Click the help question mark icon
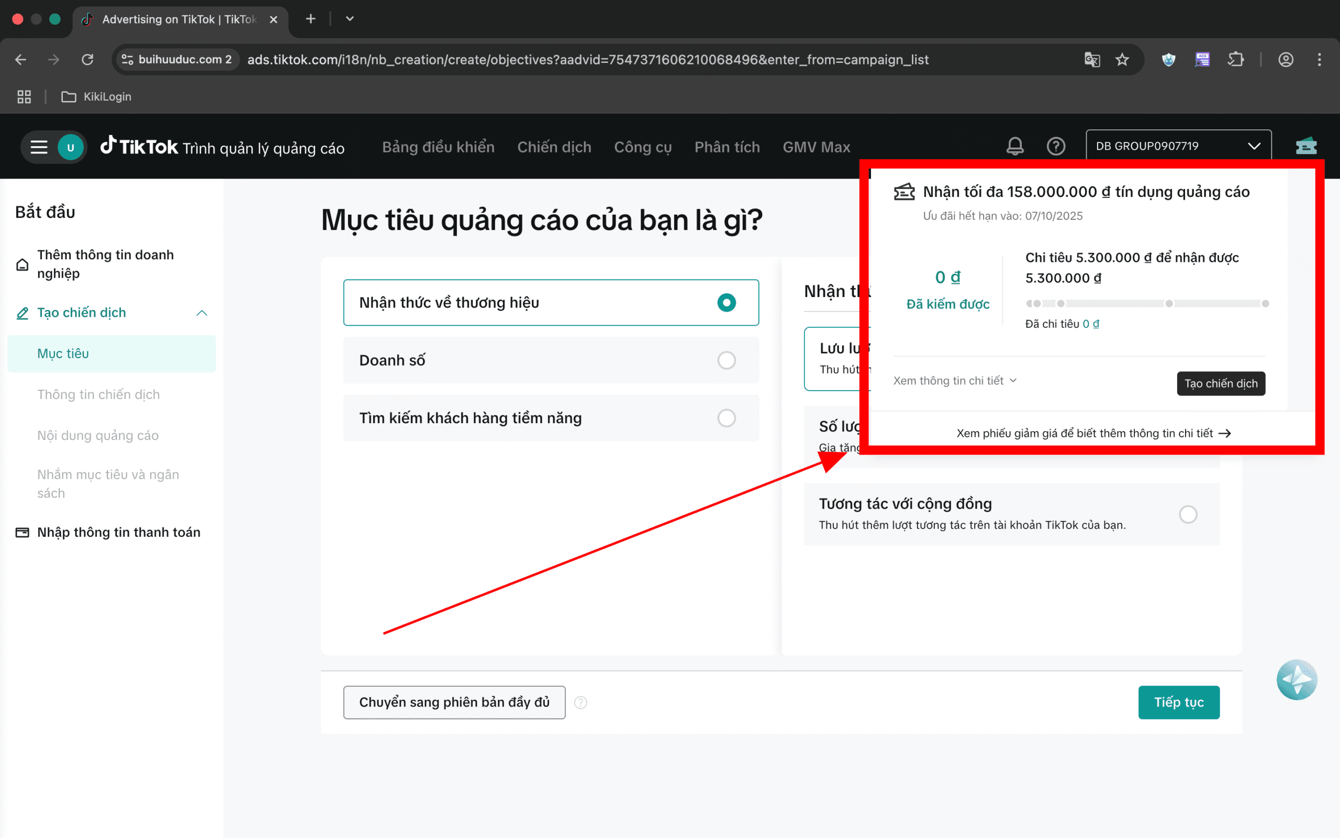Screen dimensions: 1340x838 1056,146
